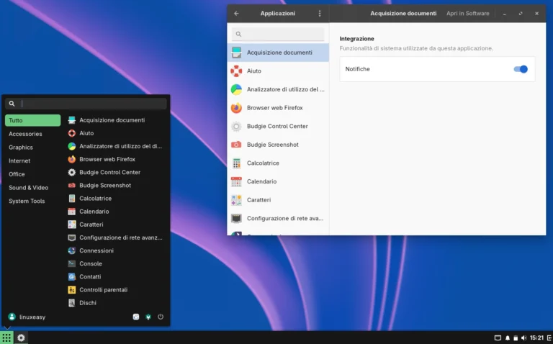The height and width of the screenshot is (344, 553).
Task: Open the notification bell in system tray
Action: (507, 338)
